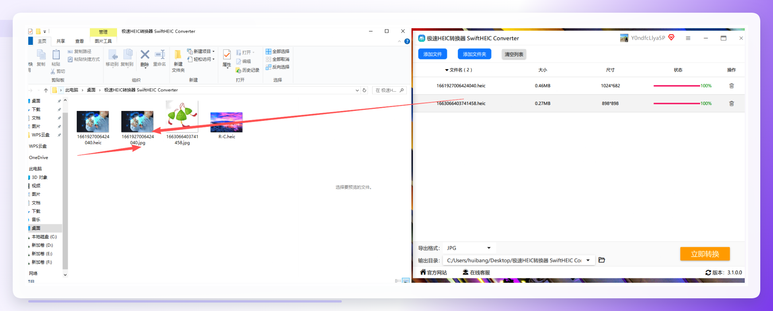Click History in the Open group
This screenshot has width=773, height=311.
(248, 70)
